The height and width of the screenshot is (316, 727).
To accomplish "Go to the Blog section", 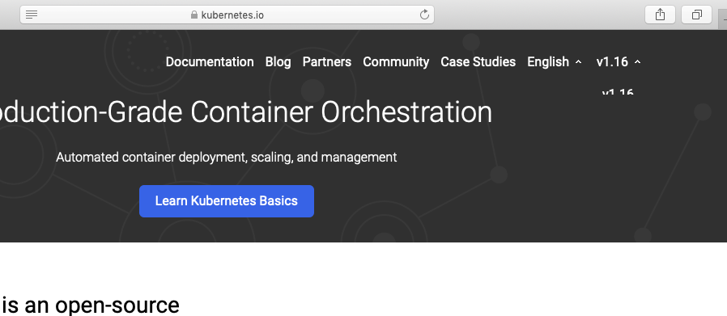I will [278, 61].
